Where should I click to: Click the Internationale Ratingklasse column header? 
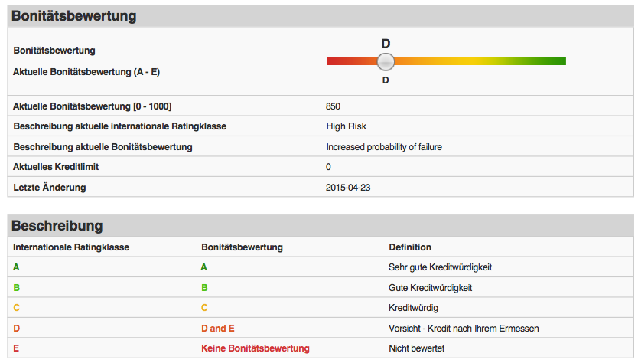(71, 247)
